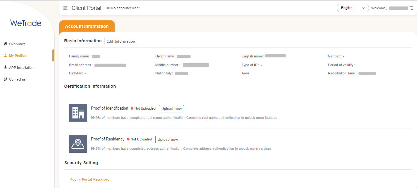Click the Nationality label
The height and width of the screenshot is (188, 417).
point(164,73)
